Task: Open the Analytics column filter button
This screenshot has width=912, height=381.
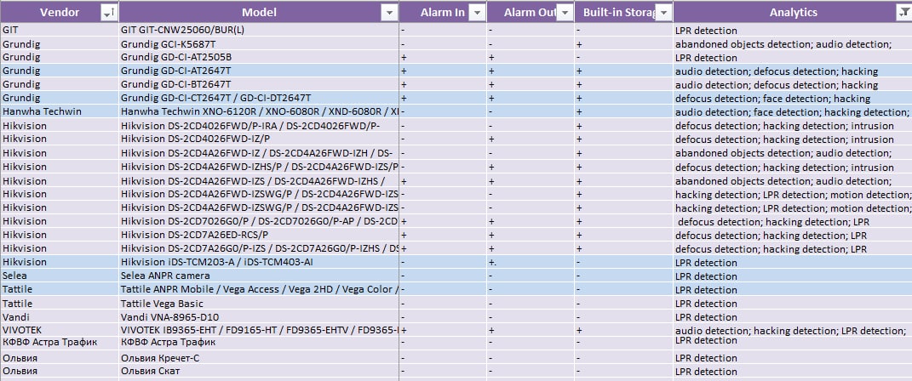Action: point(904,13)
